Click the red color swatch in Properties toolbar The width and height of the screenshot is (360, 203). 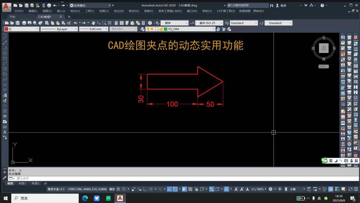coord(6,29)
